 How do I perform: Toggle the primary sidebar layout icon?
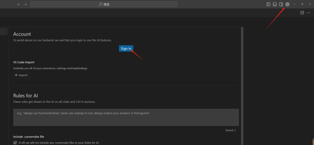tap(268, 4)
